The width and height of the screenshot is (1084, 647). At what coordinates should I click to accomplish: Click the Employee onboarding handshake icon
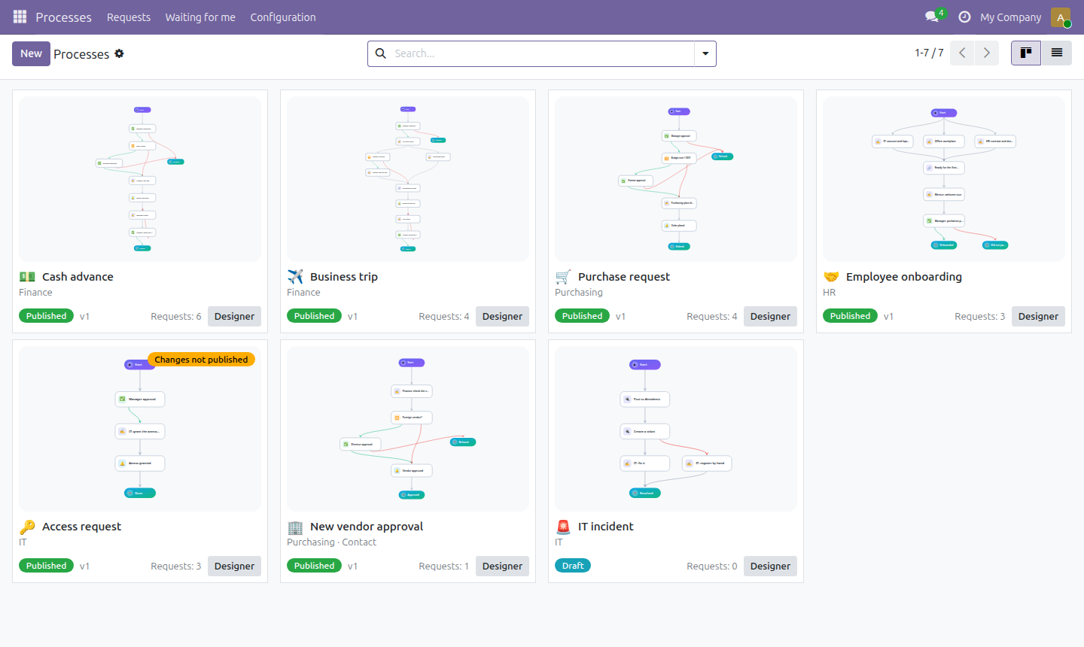click(831, 277)
